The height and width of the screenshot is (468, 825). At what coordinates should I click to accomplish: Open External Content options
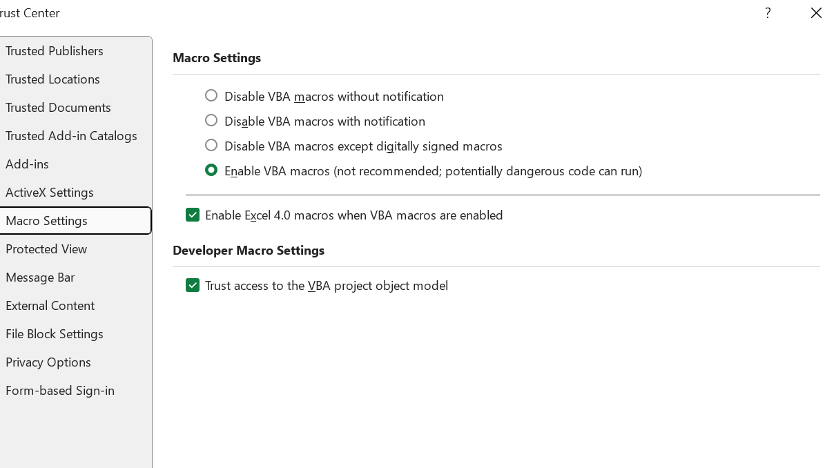(50, 306)
